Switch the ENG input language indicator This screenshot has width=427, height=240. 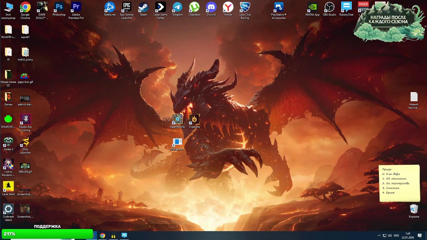396,236
